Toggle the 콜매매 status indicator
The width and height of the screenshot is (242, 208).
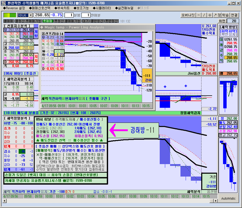[x=9, y=21]
